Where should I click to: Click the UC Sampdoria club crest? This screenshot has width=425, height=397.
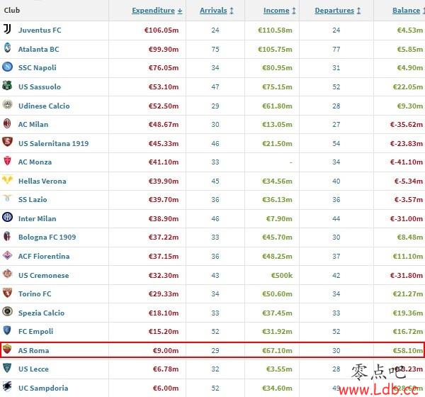(7, 386)
